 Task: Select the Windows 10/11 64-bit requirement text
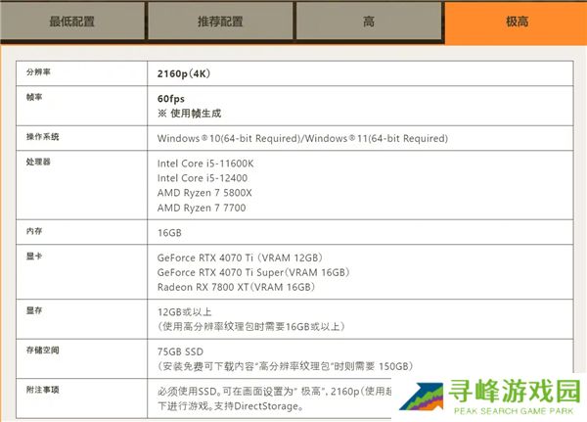(302, 138)
